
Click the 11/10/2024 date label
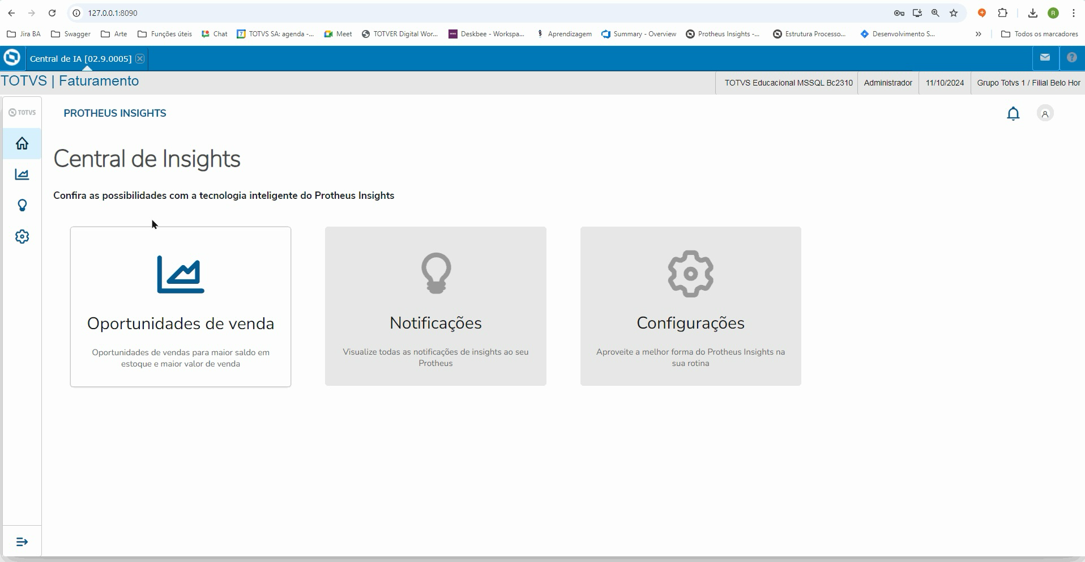(945, 83)
